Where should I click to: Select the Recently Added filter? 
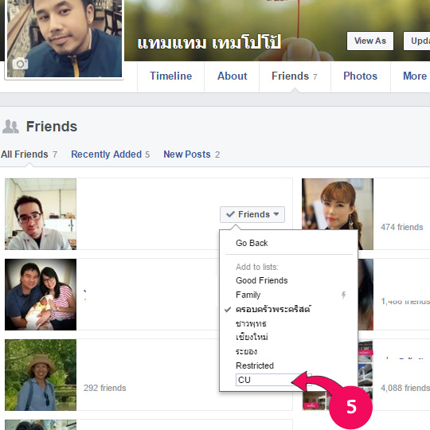coord(110,154)
